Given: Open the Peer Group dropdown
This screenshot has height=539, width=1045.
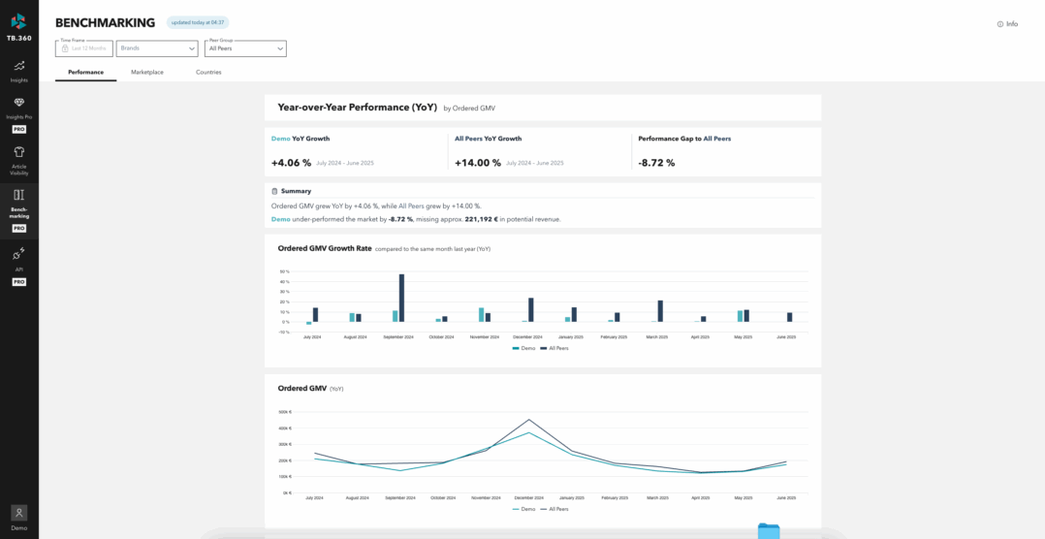Looking at the screenshot, I should click(245, 48).
